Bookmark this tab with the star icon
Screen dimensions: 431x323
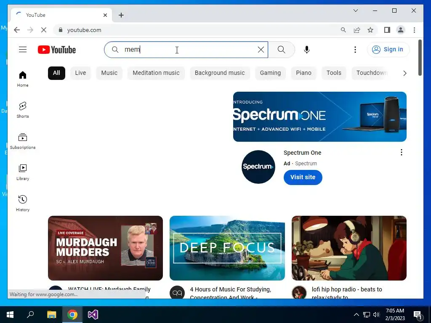370,30
